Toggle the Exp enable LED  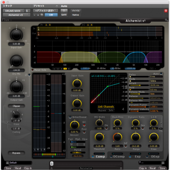(130, 157)
